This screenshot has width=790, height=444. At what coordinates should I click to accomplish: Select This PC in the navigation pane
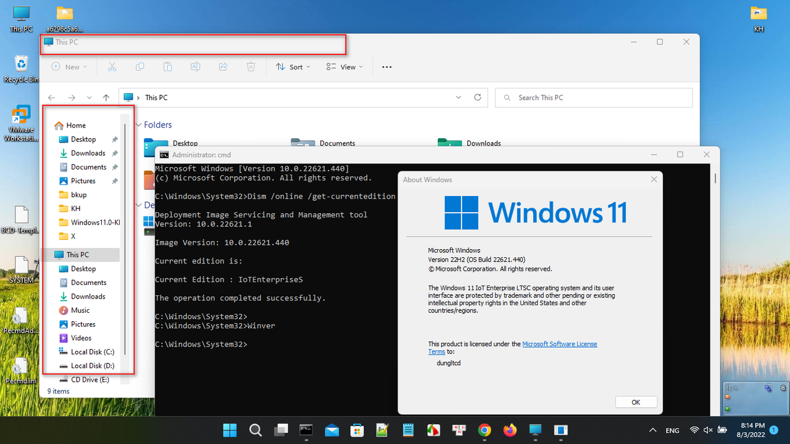(77, 255)
